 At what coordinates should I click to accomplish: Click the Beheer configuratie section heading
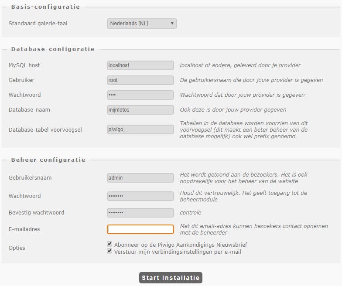point(48,160)
